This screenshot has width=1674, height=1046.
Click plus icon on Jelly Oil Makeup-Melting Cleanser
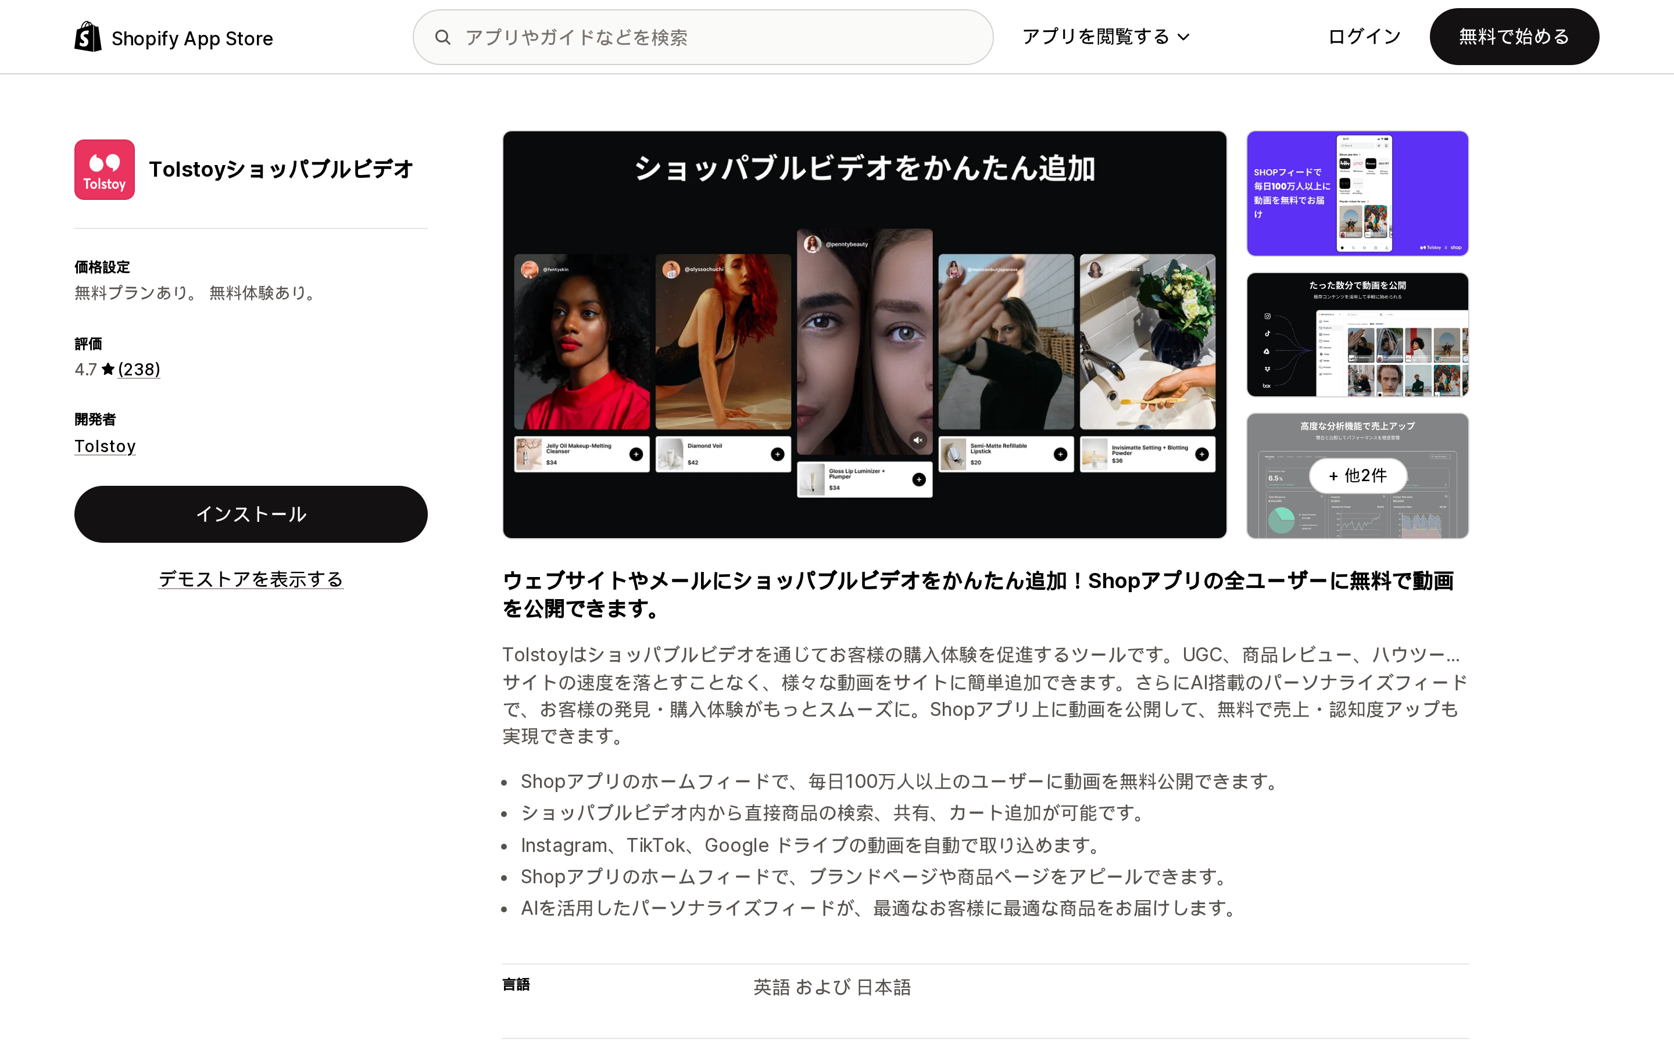[636, 454]
